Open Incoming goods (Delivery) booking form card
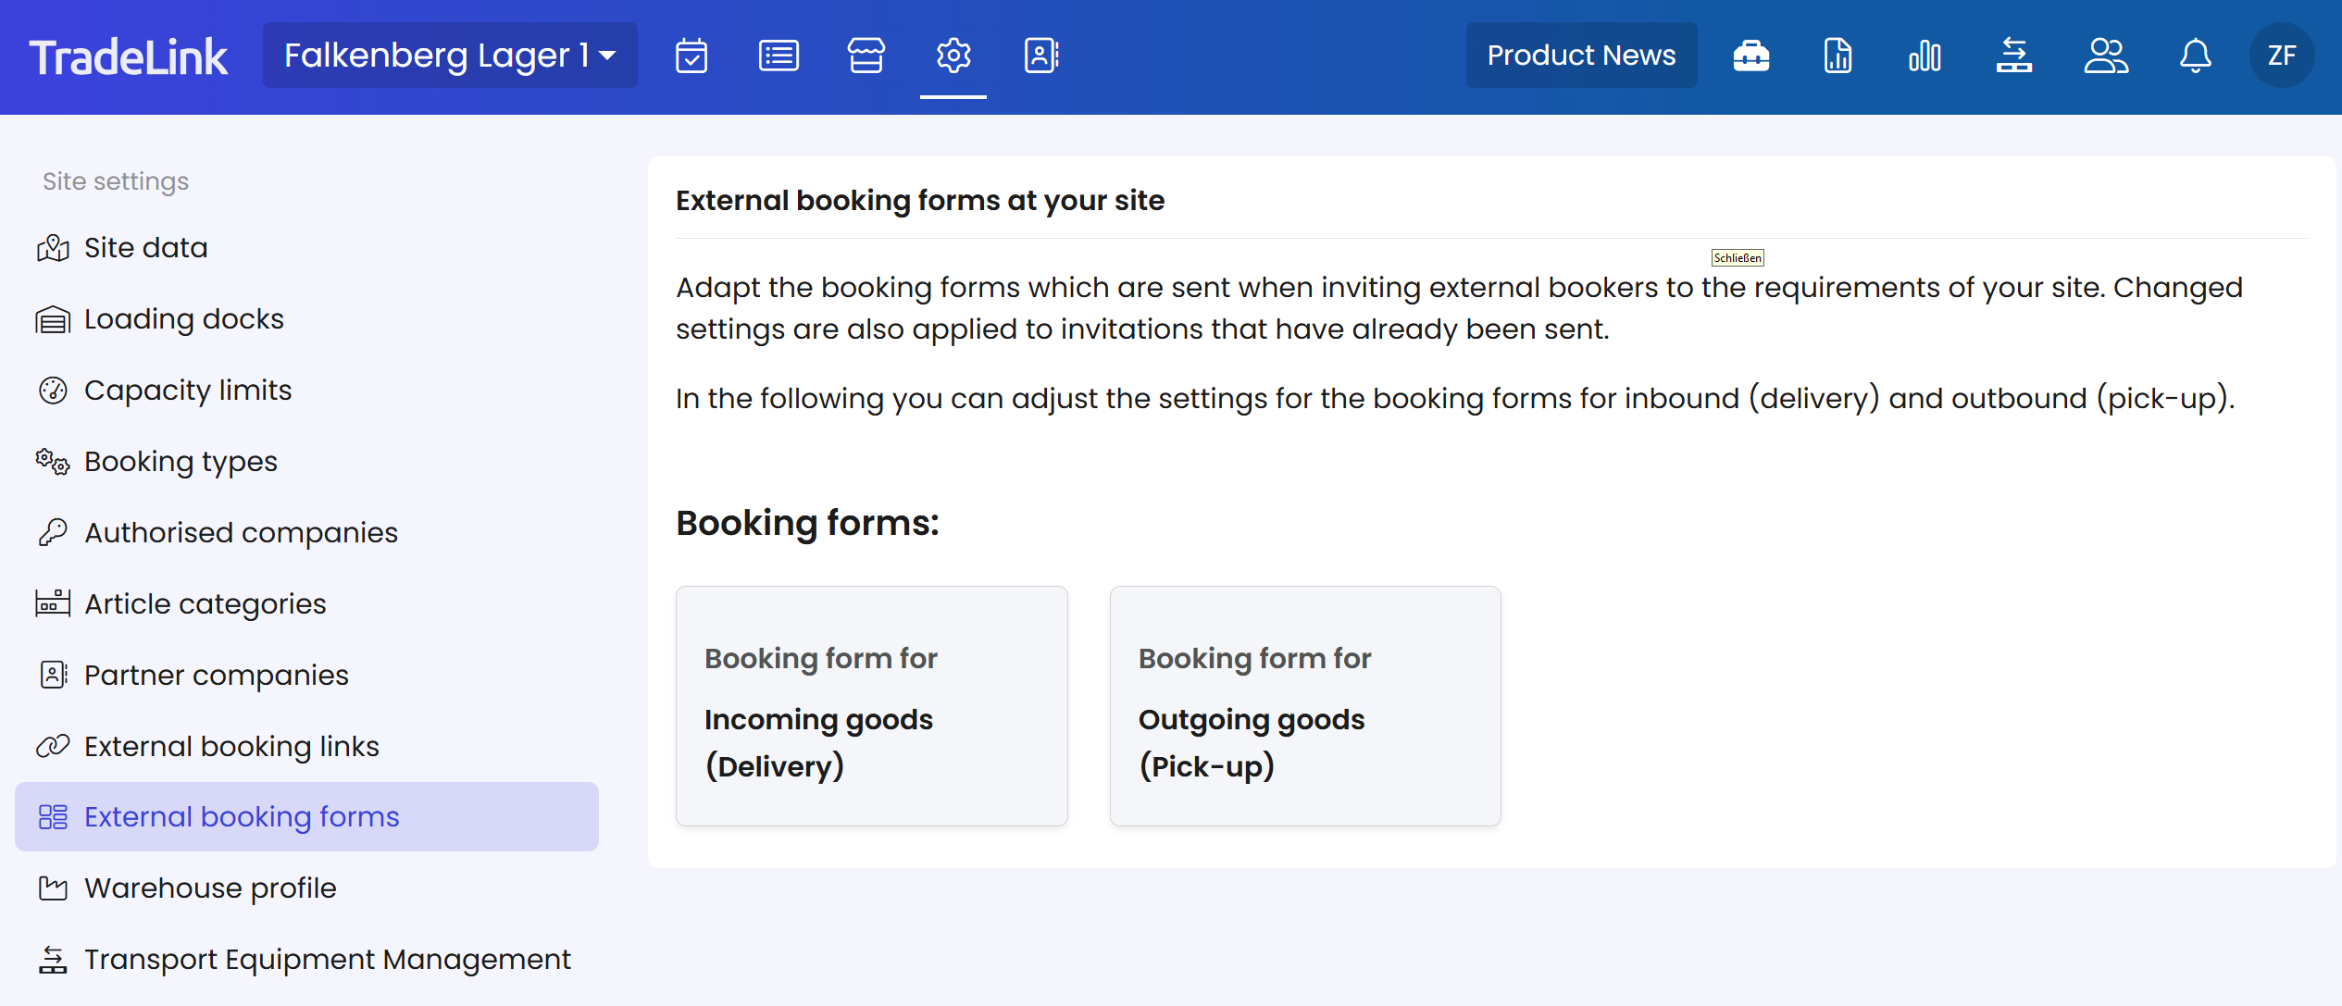Viewport: 2342px width, 1006px height. [x=871, y=705]
